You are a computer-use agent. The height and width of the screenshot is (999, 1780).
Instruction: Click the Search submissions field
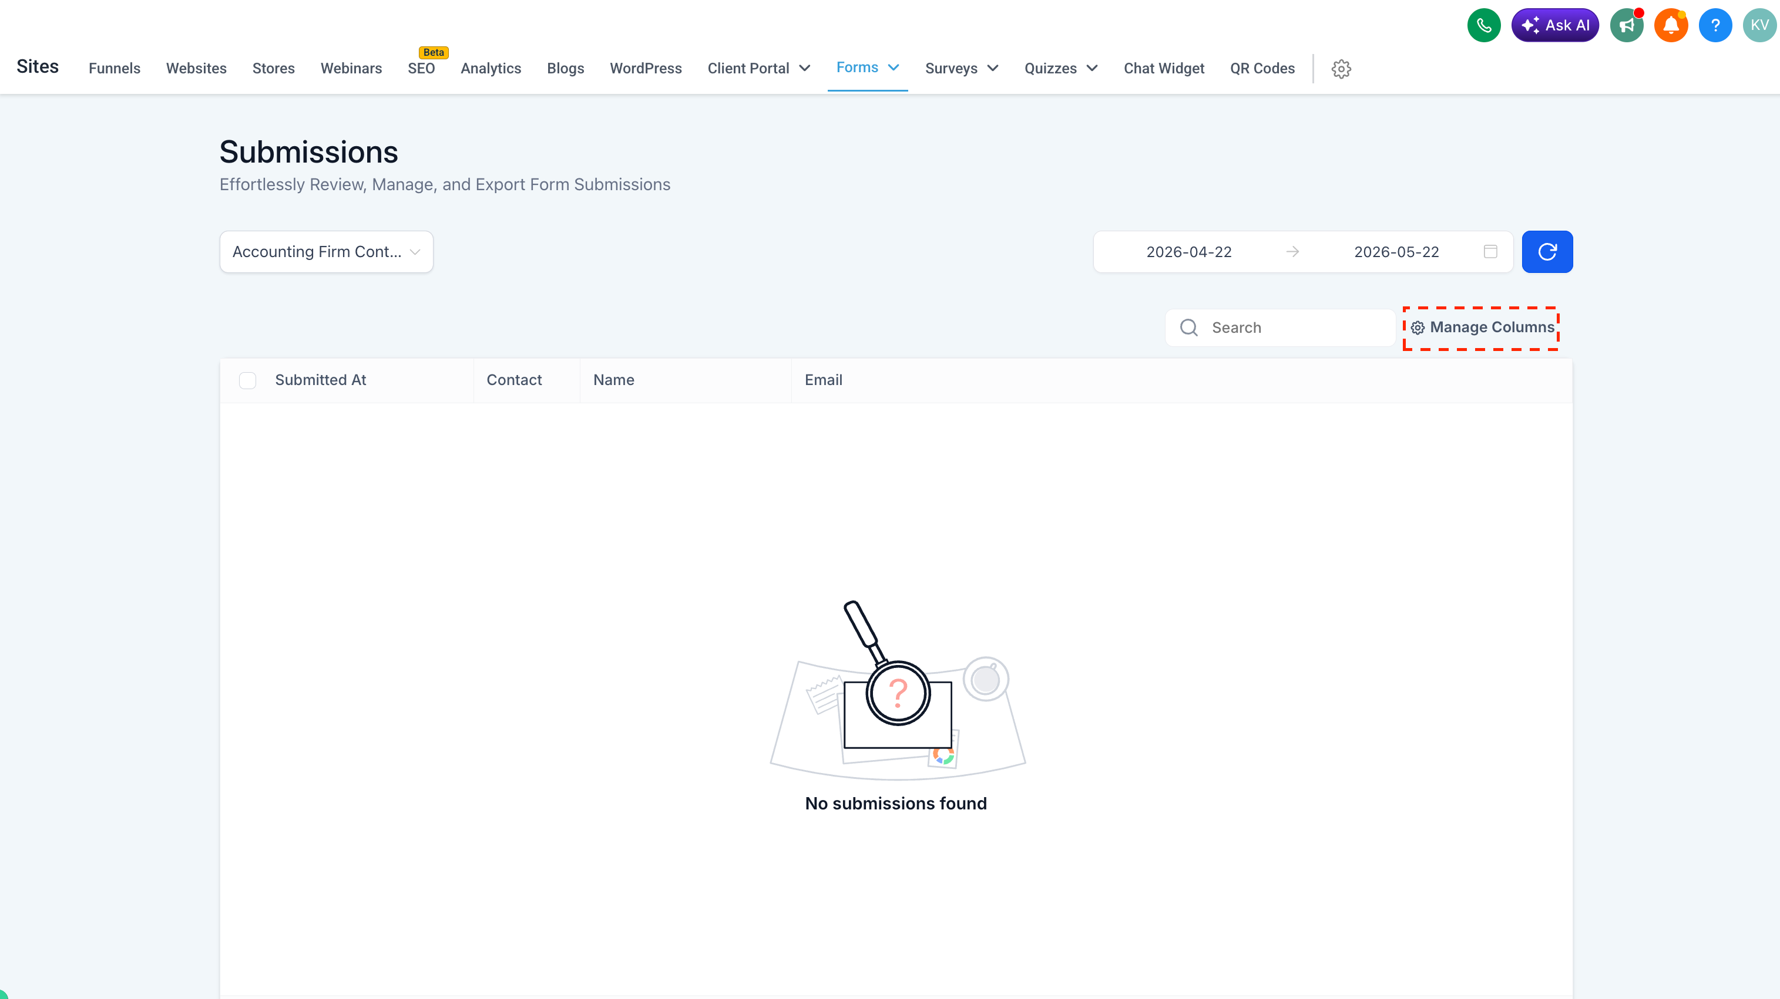click(1279, 328)
